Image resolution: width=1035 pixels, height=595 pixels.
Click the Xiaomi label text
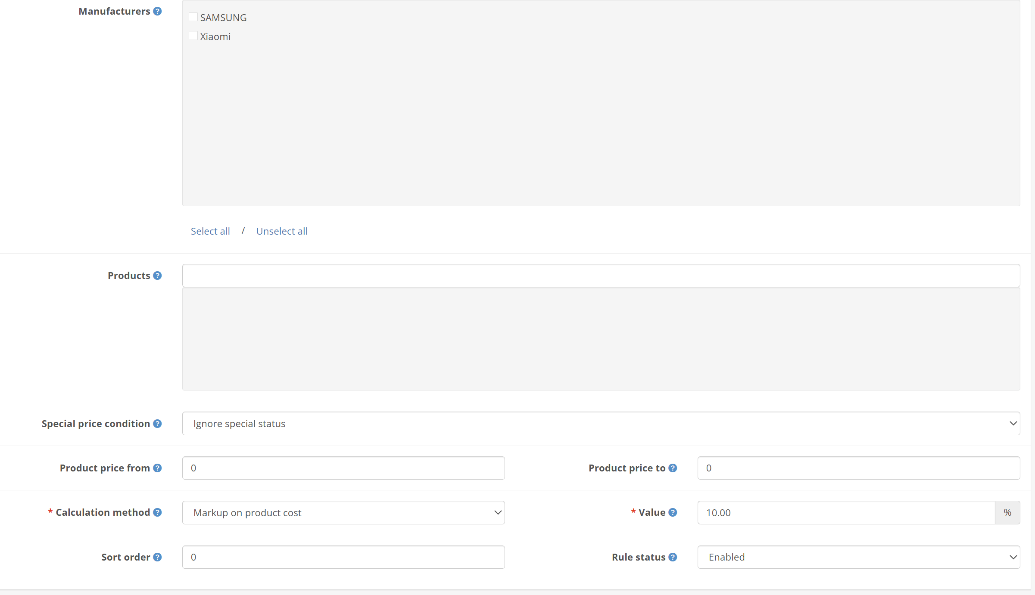pos(215,37)
